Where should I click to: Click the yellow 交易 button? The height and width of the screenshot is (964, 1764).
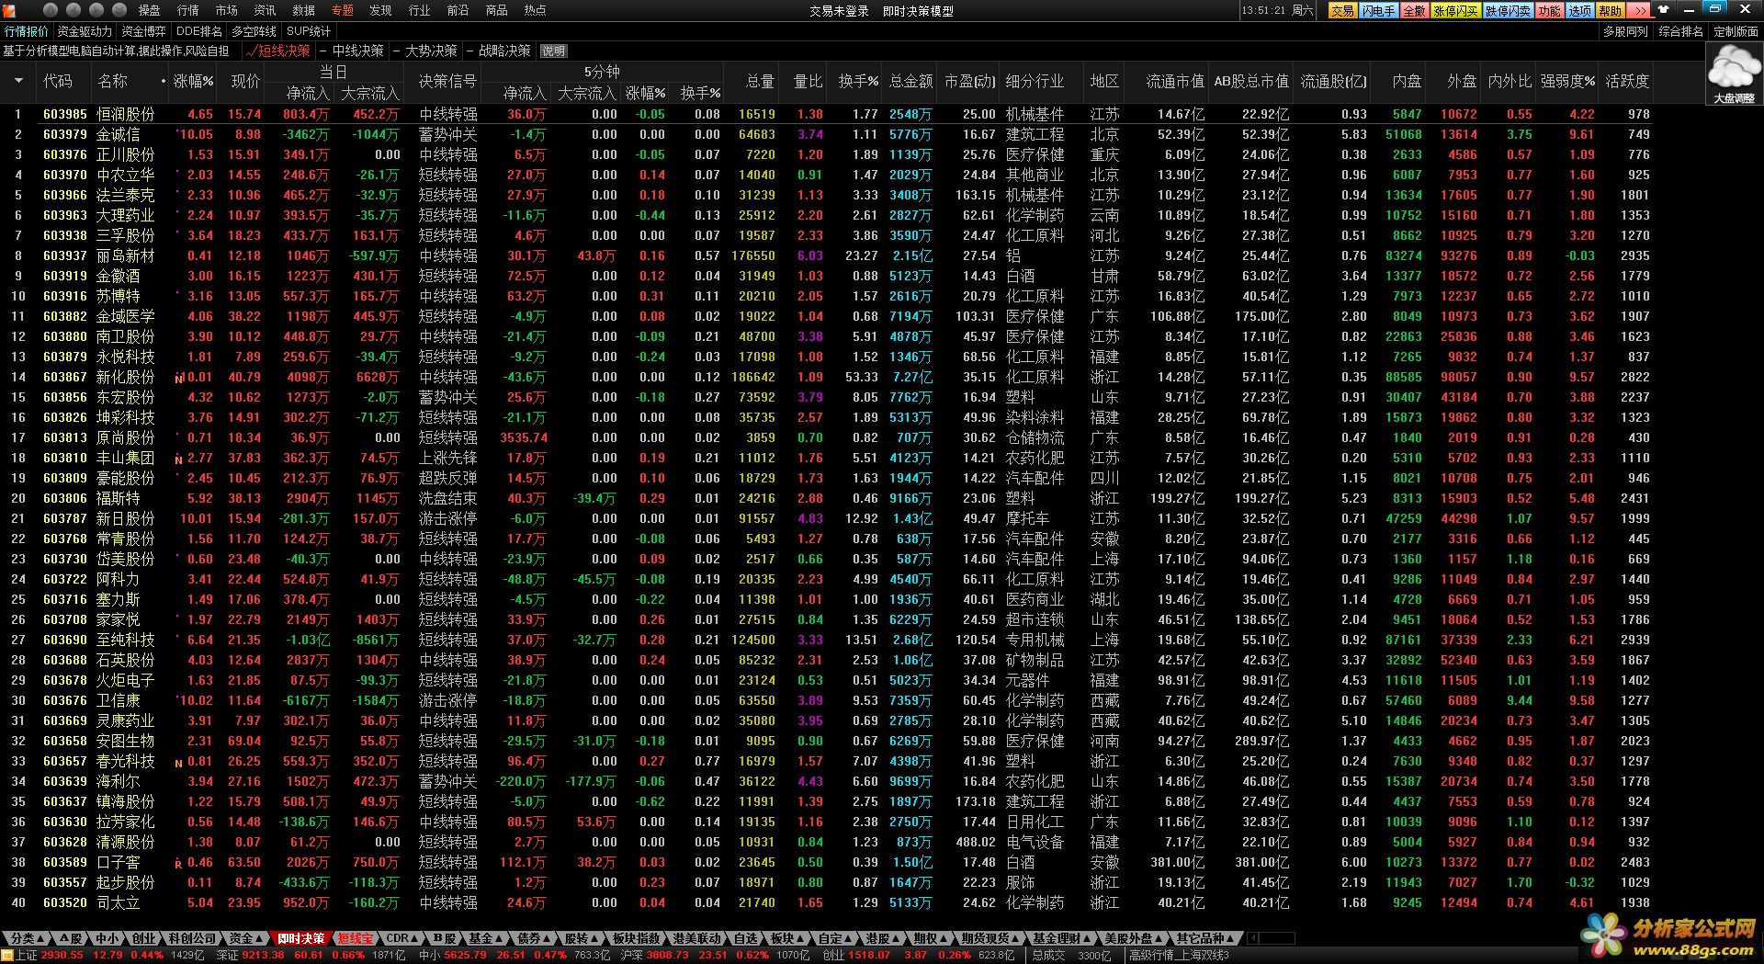coord(1342,10)
